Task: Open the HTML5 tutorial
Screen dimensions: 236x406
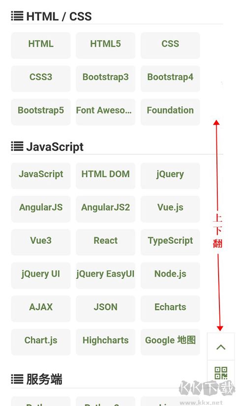Action: click(105, 45)
